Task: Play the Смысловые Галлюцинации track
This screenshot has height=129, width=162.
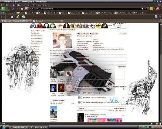Action: point(79,102)
